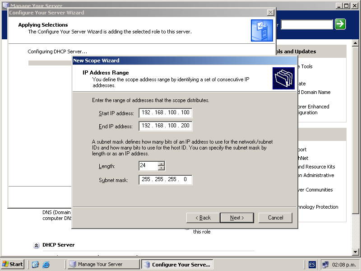Click the Manage Your Server search box
This screenshot has height=271, width=361.
(x=306, y=24)
